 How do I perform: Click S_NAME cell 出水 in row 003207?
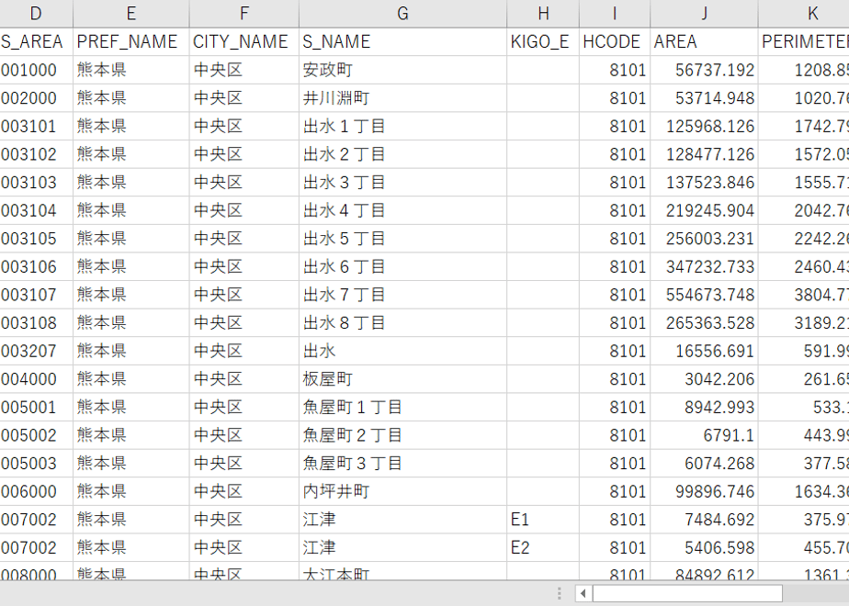tap(402, 351)
